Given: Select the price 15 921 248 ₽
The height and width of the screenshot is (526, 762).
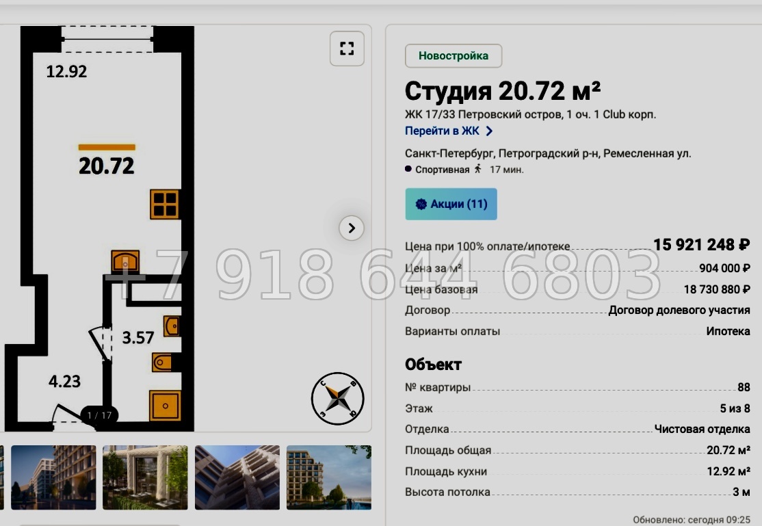Looking at the screenshot, I should pos(701,244).
